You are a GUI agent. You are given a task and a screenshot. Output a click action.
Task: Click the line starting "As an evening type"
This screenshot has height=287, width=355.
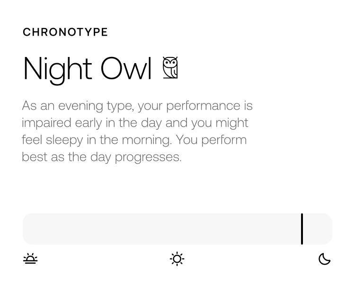[x=137, y=106]
